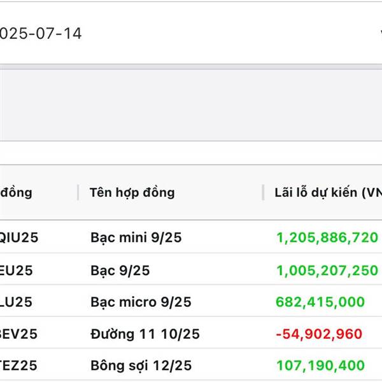Open the 2025-07-14 date field

coord(191,33)
